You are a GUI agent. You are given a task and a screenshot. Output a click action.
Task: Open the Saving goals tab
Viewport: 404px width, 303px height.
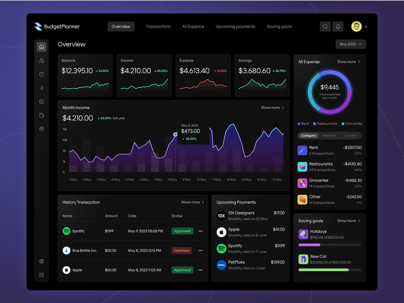click(279, 27)
